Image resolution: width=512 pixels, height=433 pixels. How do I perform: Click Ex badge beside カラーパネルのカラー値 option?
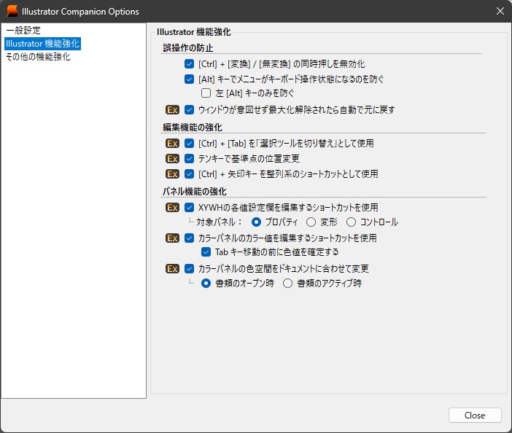172,238
